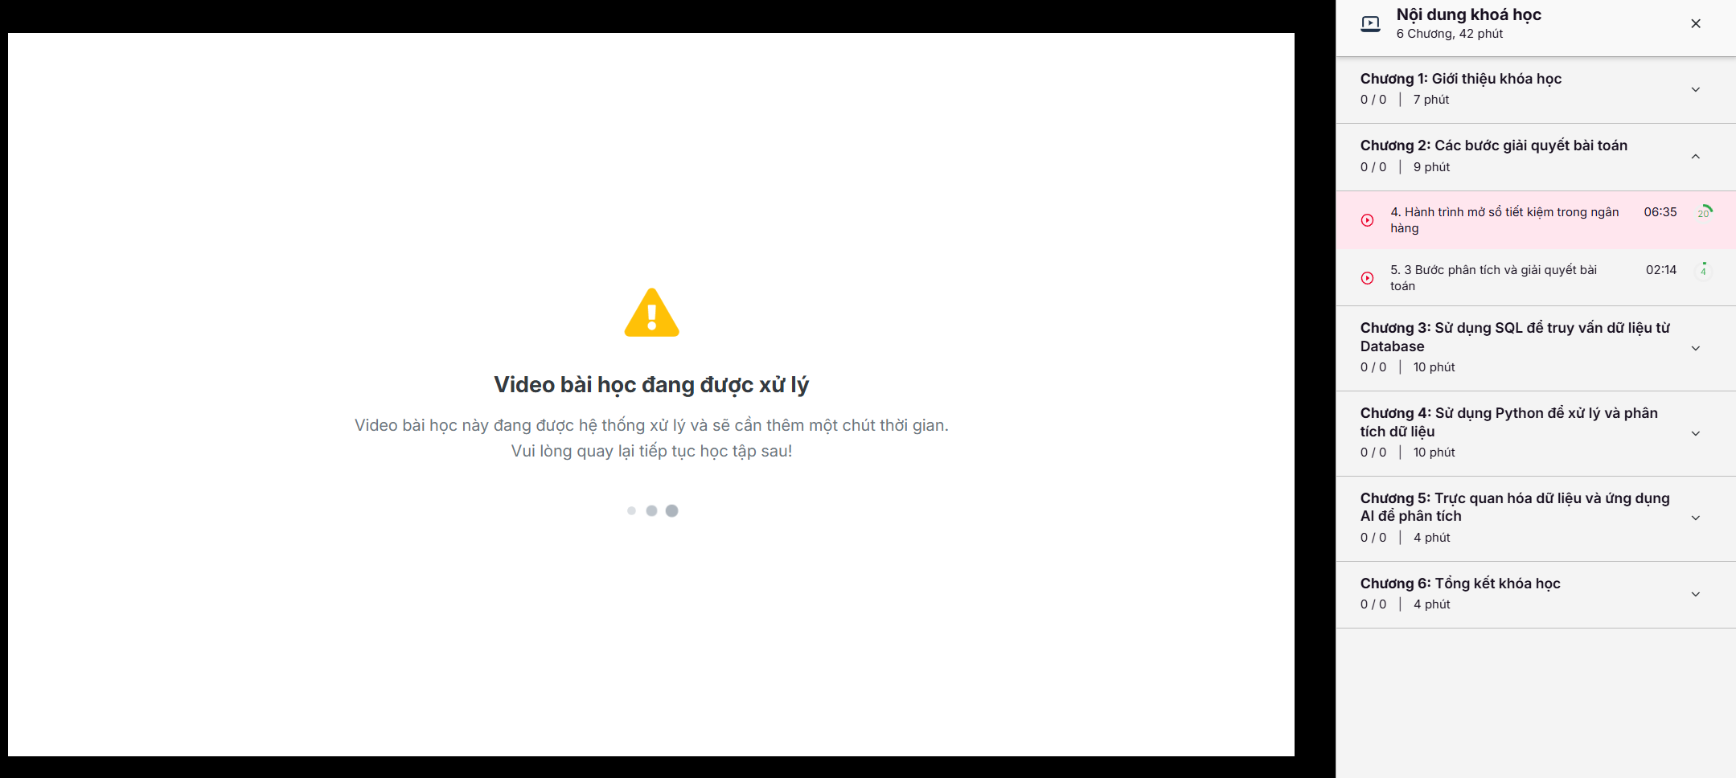Expand Chương 1: Giới thiệu khóa học
This screenshot has height=778, width=1736.
point(1696,89)
